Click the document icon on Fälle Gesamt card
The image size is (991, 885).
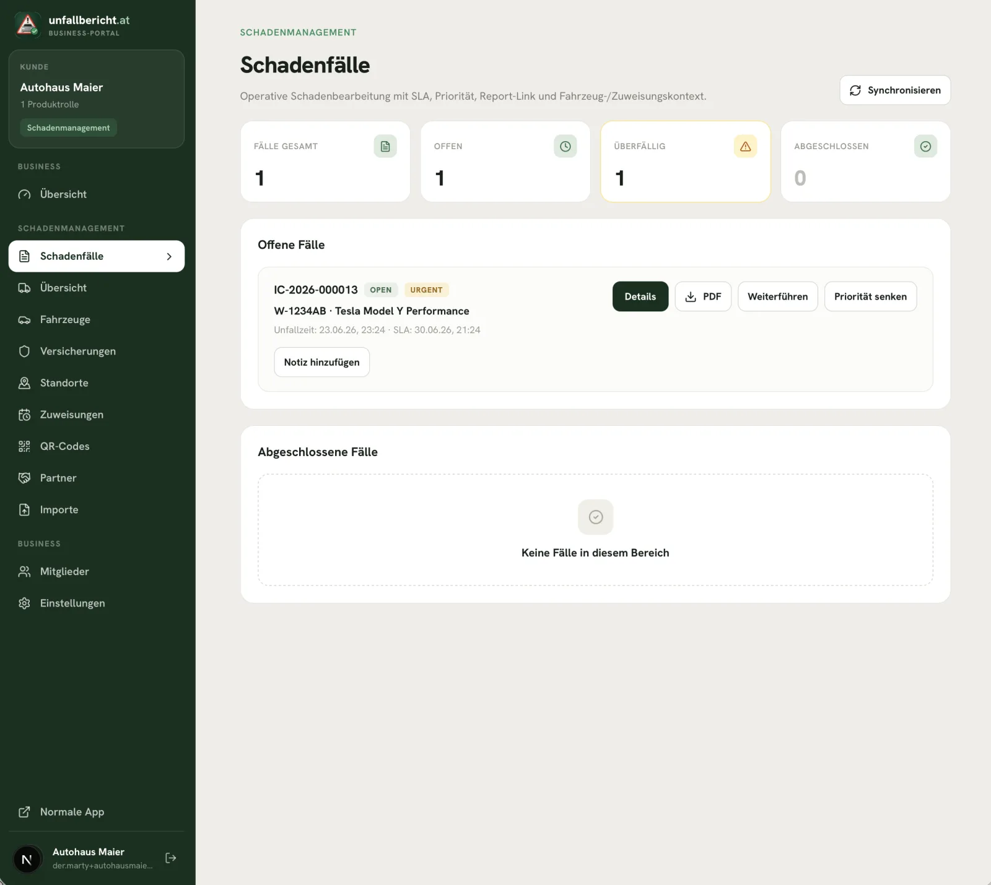385,147
